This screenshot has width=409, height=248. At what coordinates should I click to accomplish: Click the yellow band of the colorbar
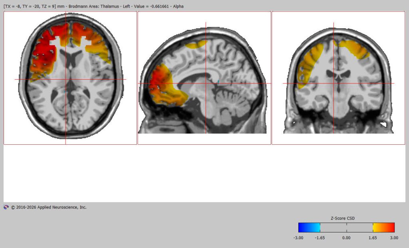coord(377,227)
